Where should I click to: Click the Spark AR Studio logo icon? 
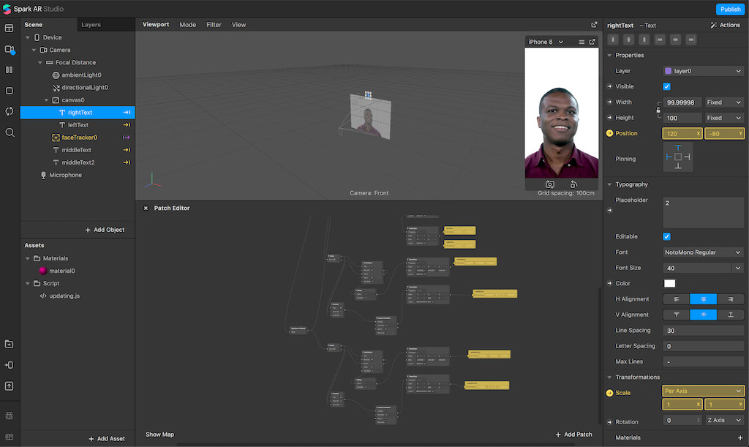coord(7,9)
